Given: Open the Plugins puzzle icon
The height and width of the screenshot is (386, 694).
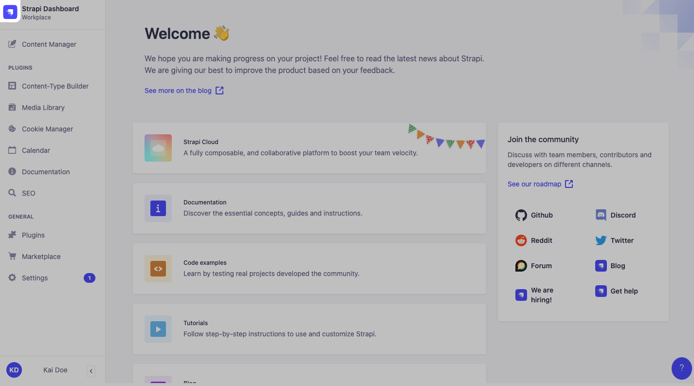Looking at the screenshot, I should pos(12,235).
